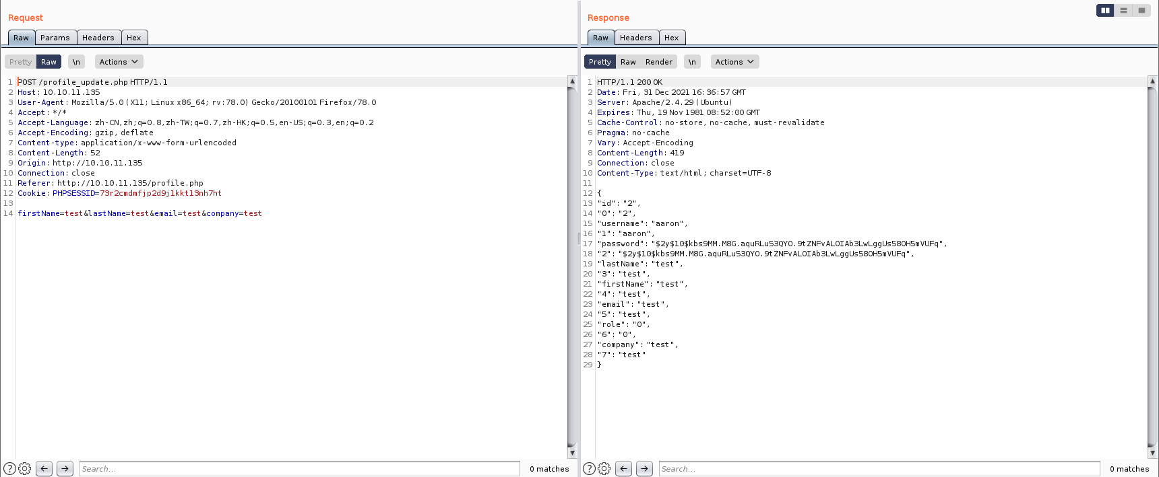Image resolution: width=1159 pixels, height=477 pixels.
Task: Open Request Actions dropdown
Action: pos(119,62)
